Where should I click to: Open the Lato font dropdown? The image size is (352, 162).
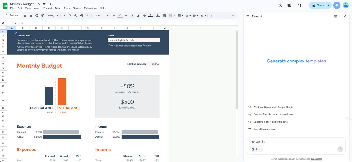click(101, 16)
